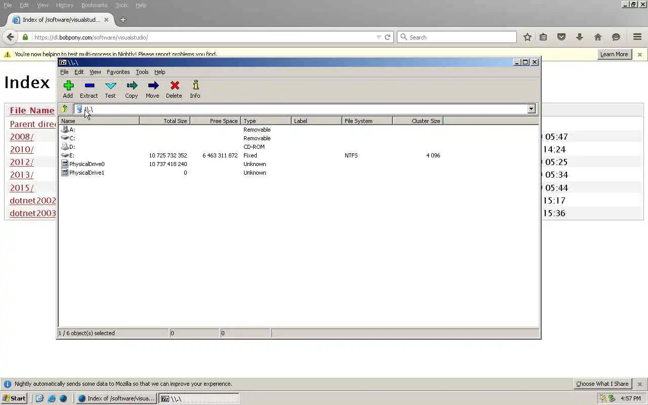Sort by Free Space column header

pos(215,121)
